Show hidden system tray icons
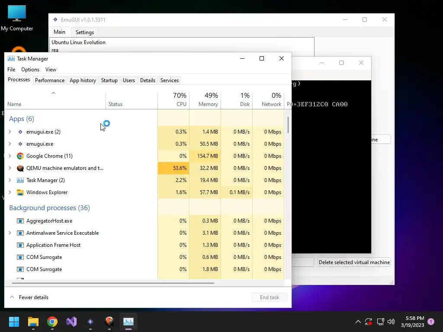Screen dimensions: 443x332 pyautogui.click(x=358, y=322)
